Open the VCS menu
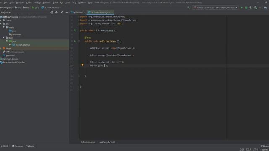The image size is (269, 151). coord(74,3)
